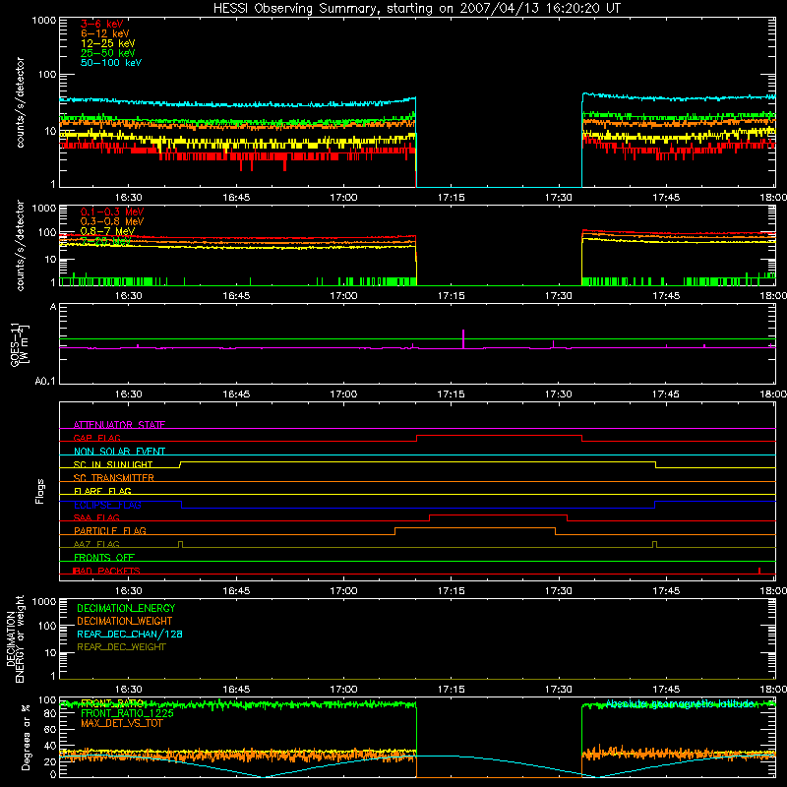Viewport: 787px width, 787px height.
Task: Click the 17:45 tick label under the decimation panel
Action: tap(666, 690)
